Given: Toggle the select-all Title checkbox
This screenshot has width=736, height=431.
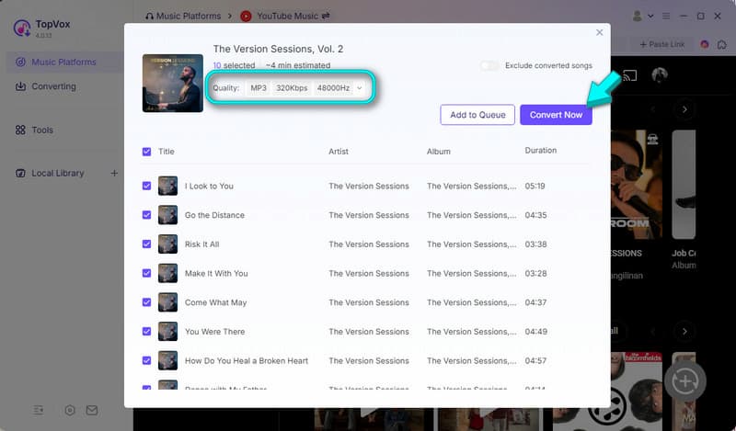Looking at the screenshot, I should click(146, 152).
